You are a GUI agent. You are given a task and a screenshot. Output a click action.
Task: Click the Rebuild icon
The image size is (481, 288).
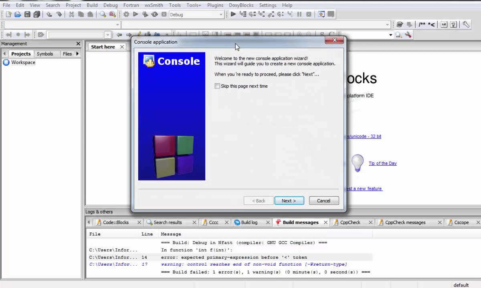coord(154,14)
